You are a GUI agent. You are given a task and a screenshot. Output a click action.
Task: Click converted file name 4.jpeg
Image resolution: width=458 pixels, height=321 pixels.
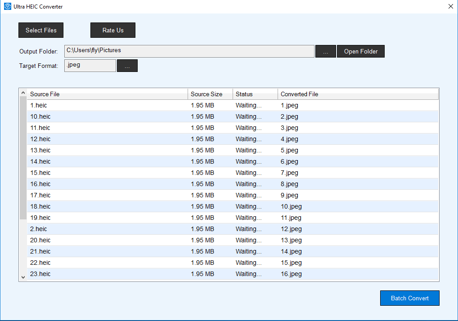pyautogui.click(x=289, y=139)
